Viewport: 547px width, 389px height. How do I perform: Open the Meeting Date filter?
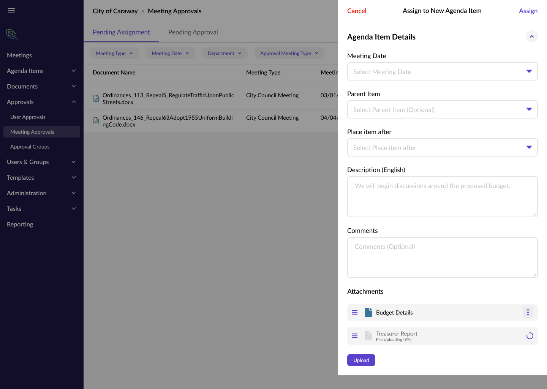[x=170, y=53]
